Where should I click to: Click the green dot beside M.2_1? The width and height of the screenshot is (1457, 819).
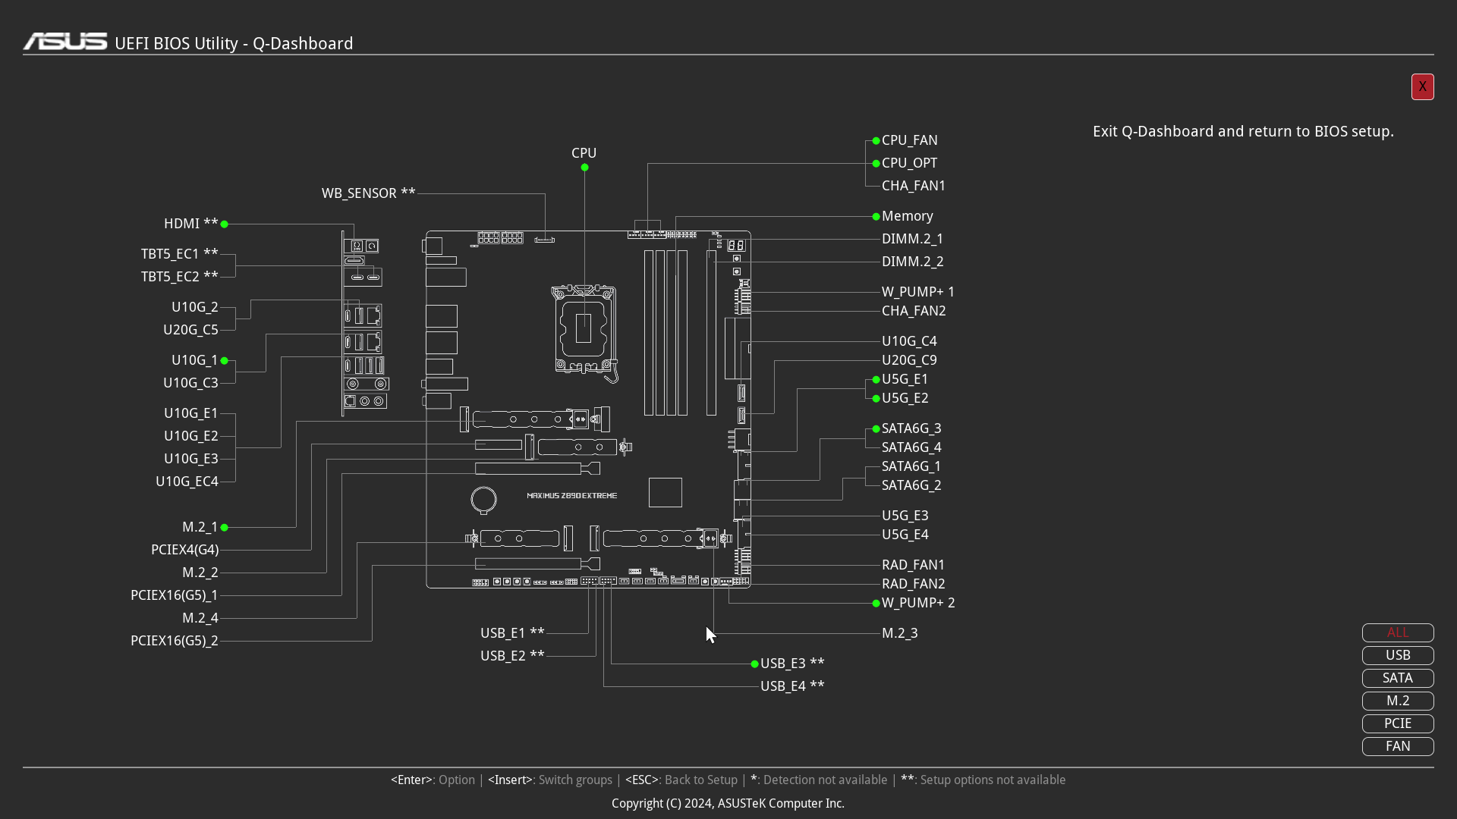tap(224, 527)
